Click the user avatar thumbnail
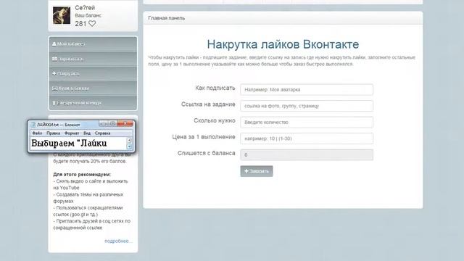 coord(62,15)
